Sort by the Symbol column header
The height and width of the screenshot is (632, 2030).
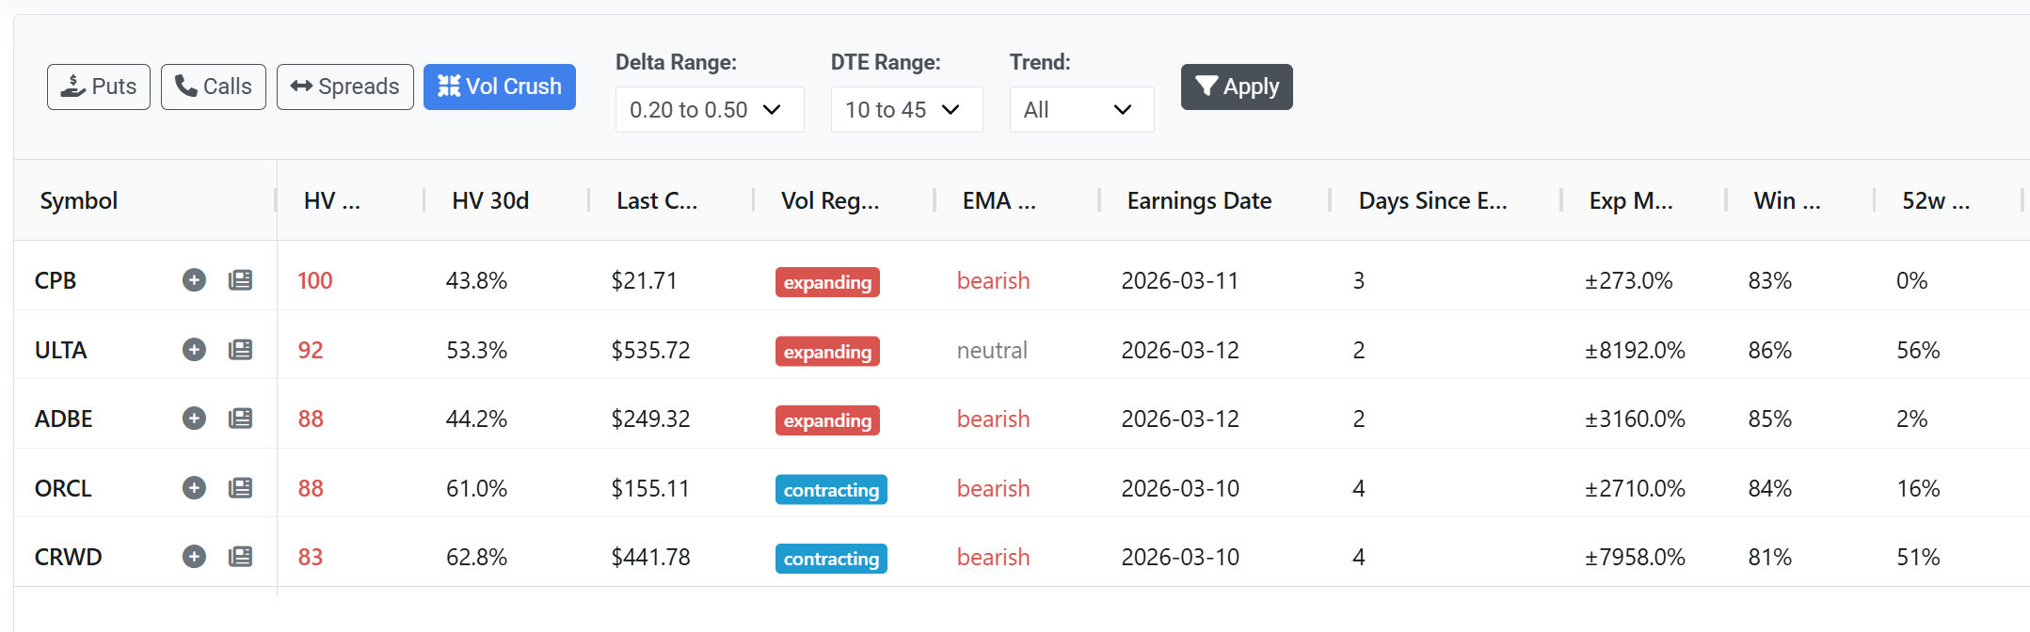click(79, 200)
